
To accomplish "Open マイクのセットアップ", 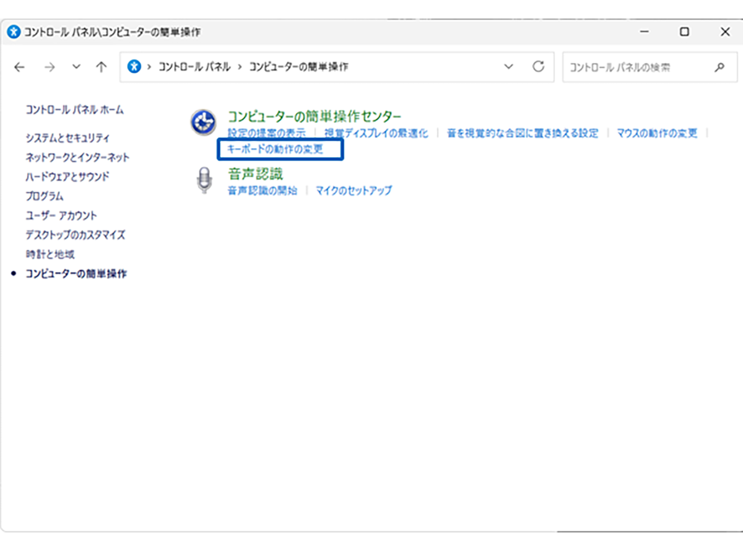I will (x=354, y=191).
